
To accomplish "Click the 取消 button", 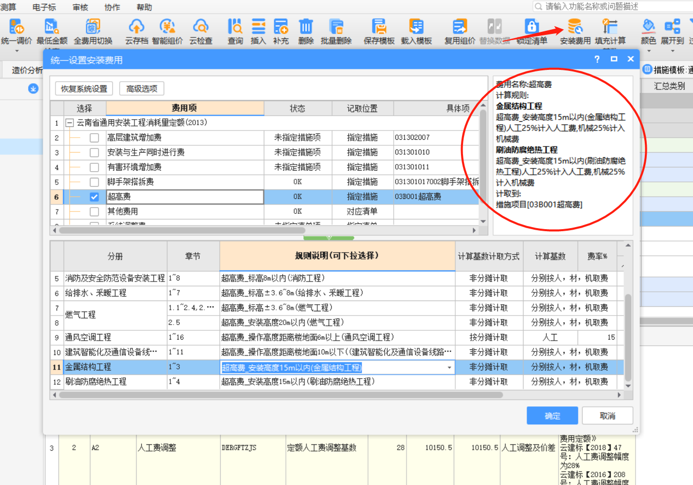I will tap(608, 416).
